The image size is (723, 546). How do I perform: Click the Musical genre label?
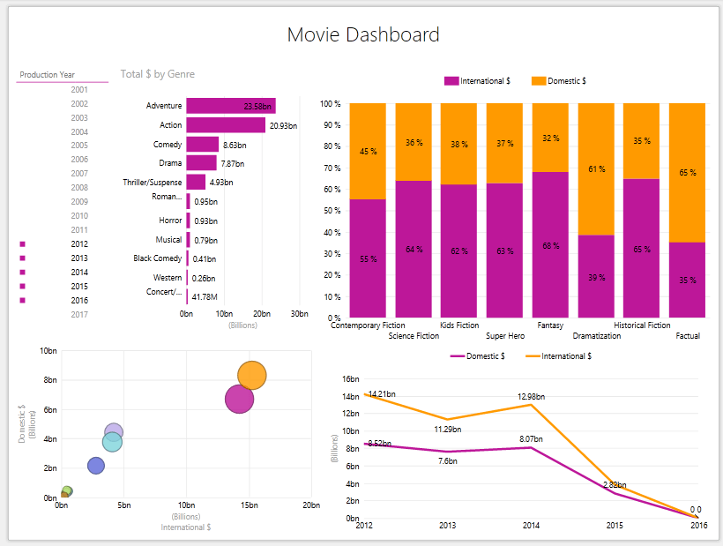tap(168, 240)
